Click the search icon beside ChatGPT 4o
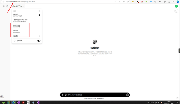The width and height of the screenshot is (180, 104). click(x=4, y=6)
